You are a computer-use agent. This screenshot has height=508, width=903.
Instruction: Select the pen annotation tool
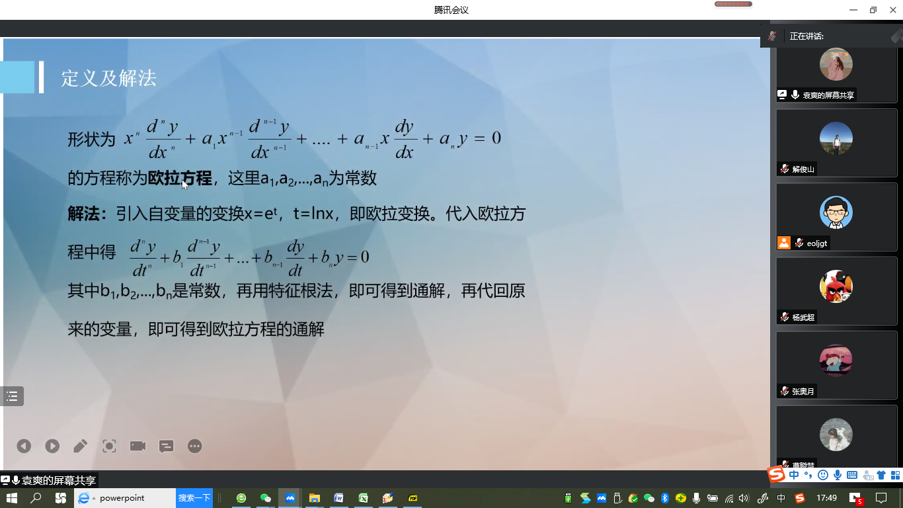click(x=81, y=446)
